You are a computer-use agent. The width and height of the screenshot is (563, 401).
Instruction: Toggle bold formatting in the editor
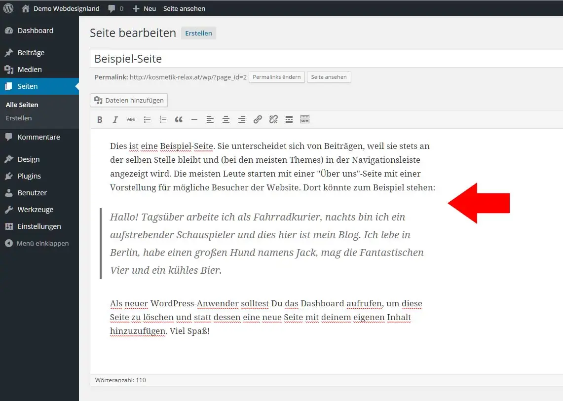[100, 119]
